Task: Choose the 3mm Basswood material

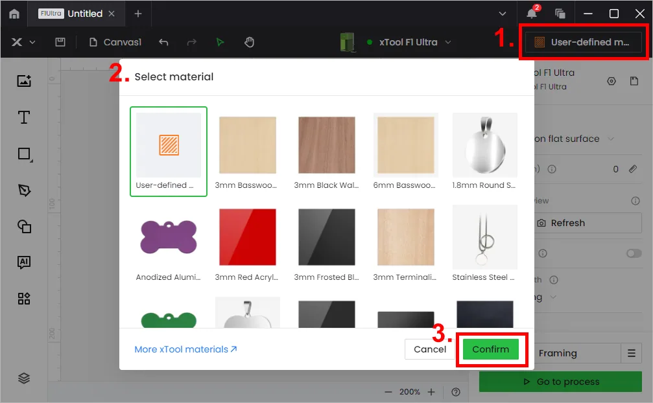Action: click(247, 152)
